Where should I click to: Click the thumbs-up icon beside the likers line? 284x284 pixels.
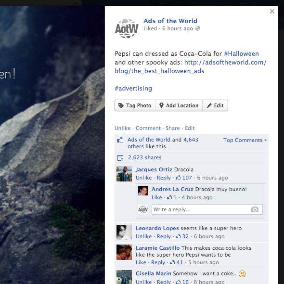pos(120,140)
